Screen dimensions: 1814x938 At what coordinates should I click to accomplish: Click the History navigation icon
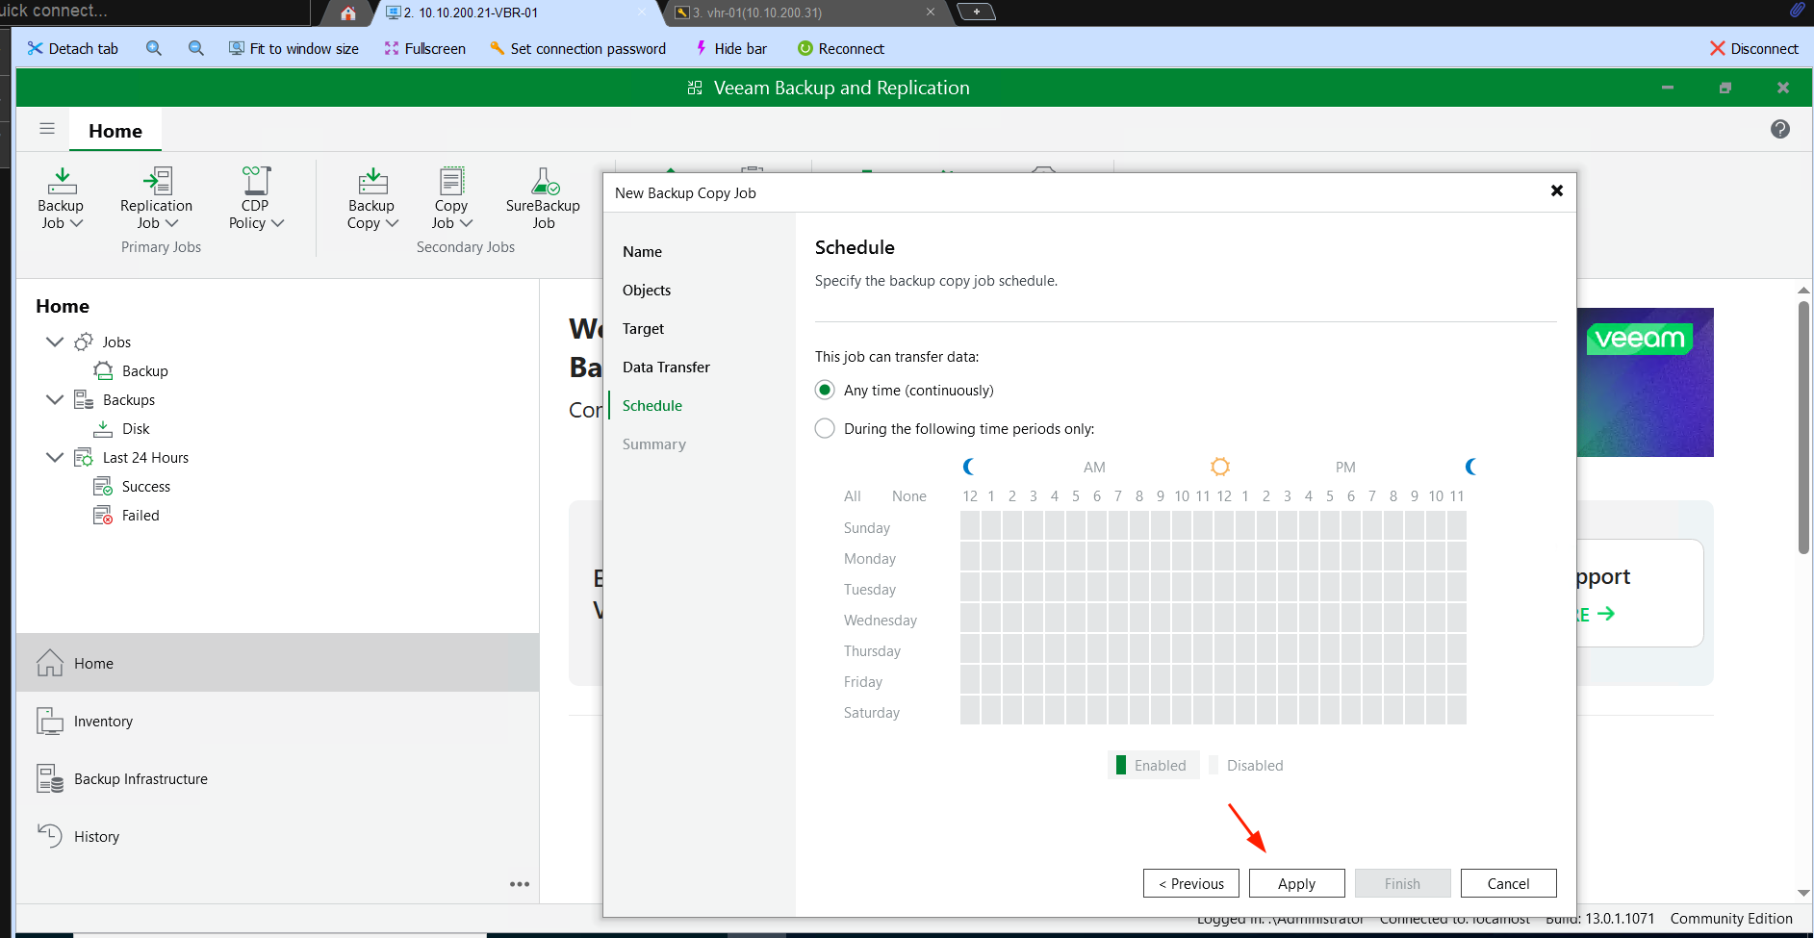(50, 835)
